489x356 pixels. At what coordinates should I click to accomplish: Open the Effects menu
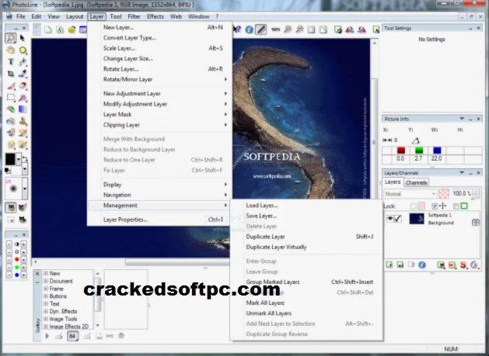click(x=155, y=16)
